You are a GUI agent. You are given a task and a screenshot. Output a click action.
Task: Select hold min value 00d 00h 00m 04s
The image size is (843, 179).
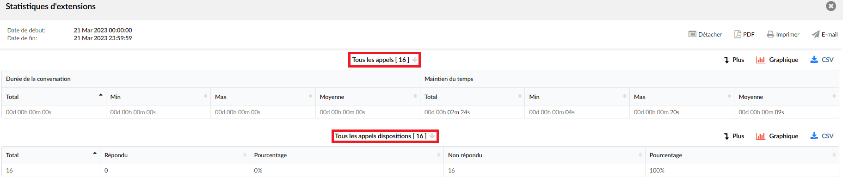552,112
